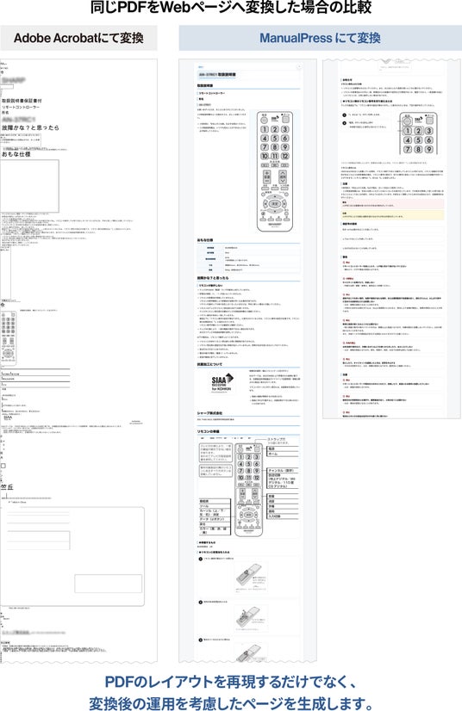Click the small empty rectangle at bottom-right of Acrobat frame
Image resolution: width=462 pixels, height=711 pixels.
point(108,584)
